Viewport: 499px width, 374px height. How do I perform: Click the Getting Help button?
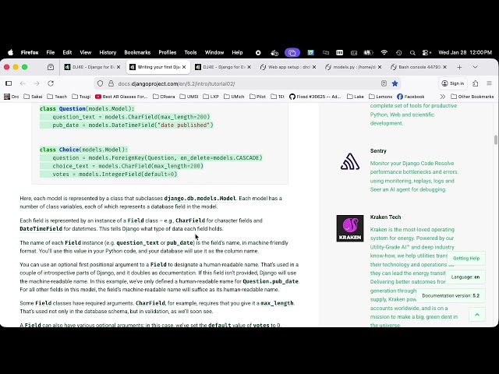tap(466, 258)
